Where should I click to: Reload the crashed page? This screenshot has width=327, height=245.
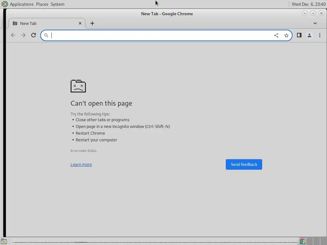(x=34, y=35)
